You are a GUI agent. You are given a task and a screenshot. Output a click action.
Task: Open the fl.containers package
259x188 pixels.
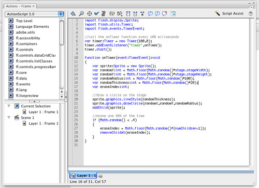tap(26, 44)
